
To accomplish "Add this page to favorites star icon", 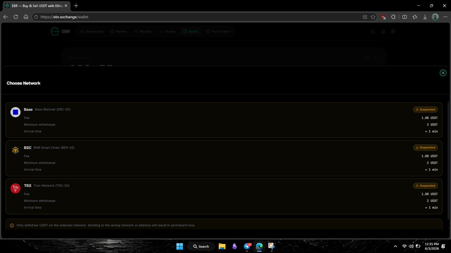I will [x=373, y=17].
